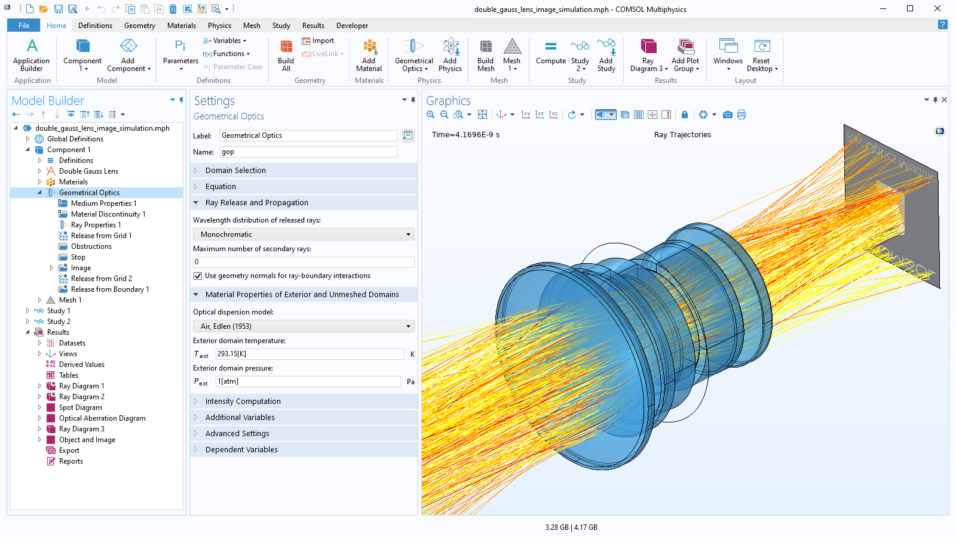Click the Windows layout button
Screen dimensions: 956x537
(x=728, y=55)
